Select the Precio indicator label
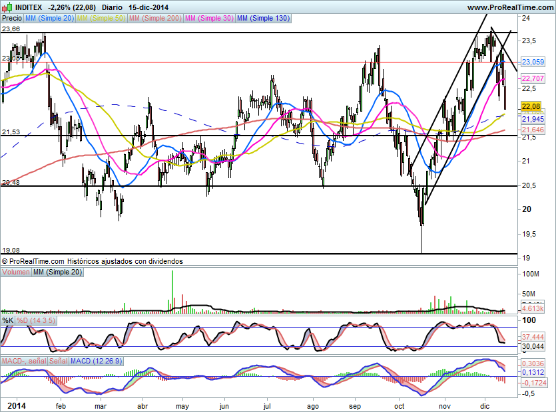The height and width of the screenshot is (412, 556). 12,18
